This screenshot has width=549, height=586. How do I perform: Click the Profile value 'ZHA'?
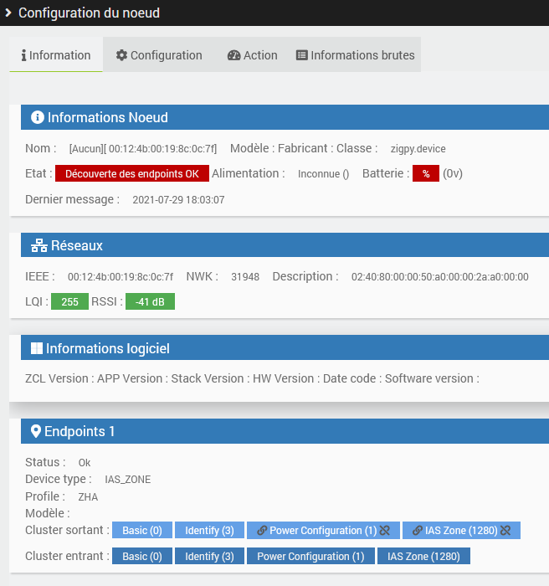[x=88, y=497]
